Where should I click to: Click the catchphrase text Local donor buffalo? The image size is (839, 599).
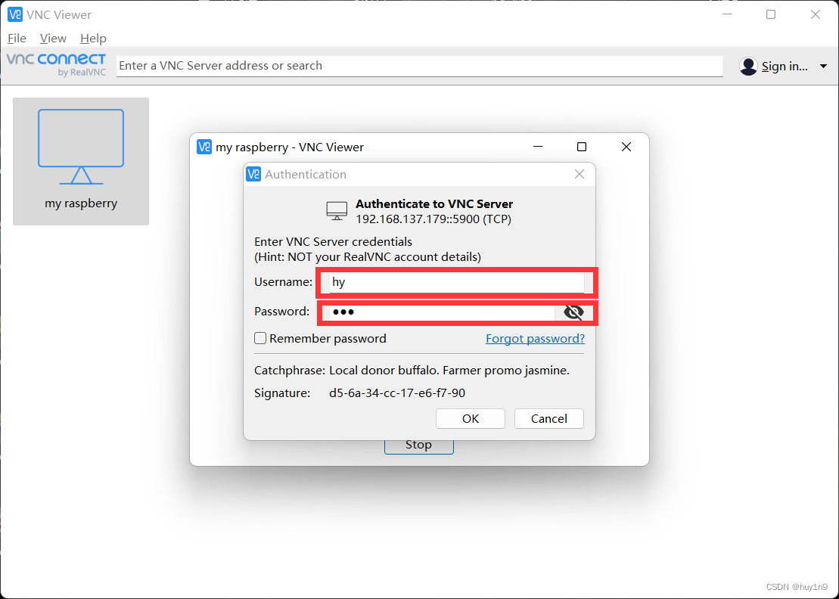pyautogui.click(x=384, y=370)
